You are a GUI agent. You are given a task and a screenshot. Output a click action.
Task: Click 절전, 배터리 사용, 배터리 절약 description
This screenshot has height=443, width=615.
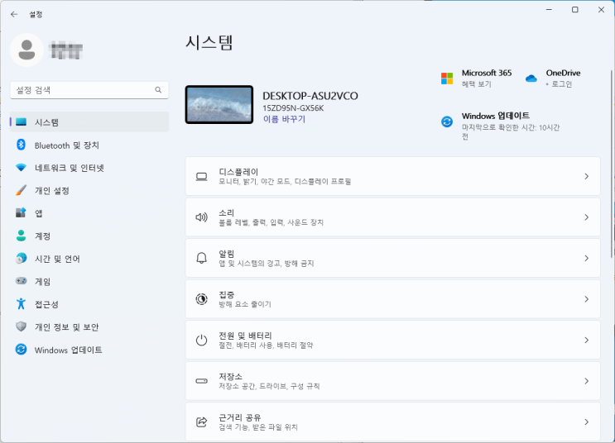pos(266,345)
